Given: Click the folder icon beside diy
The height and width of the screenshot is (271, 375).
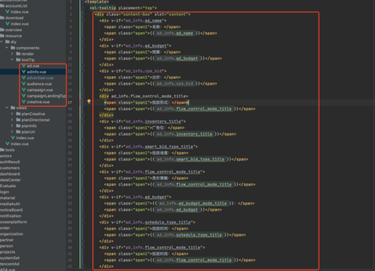Looking at the screenshot, I should 7,42.
